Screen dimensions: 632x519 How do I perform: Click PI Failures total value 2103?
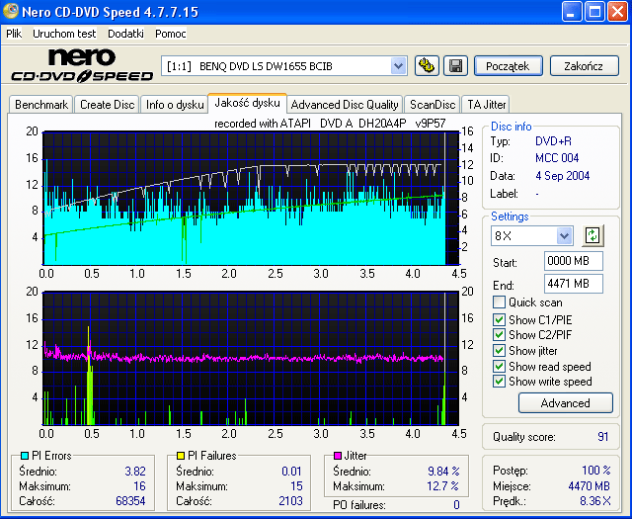290,501
